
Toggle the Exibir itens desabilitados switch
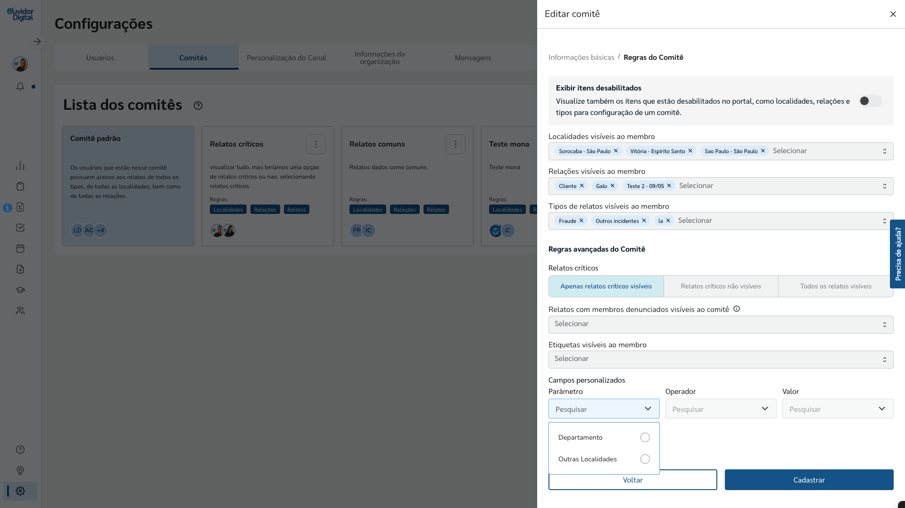[x=870, y=101]
